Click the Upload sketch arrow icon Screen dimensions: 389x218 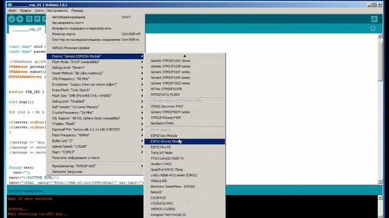coord(20,19)
